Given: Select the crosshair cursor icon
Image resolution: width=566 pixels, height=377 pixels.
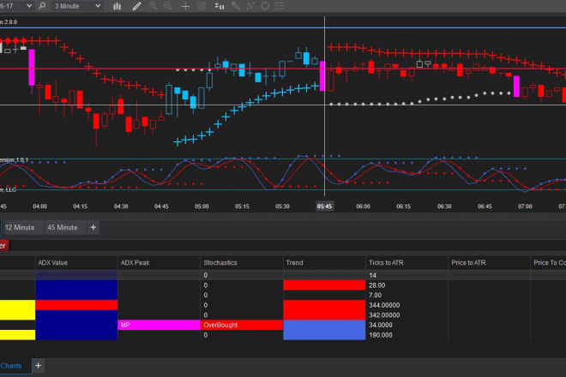Looking at the screenshot, I should point(185,6).
